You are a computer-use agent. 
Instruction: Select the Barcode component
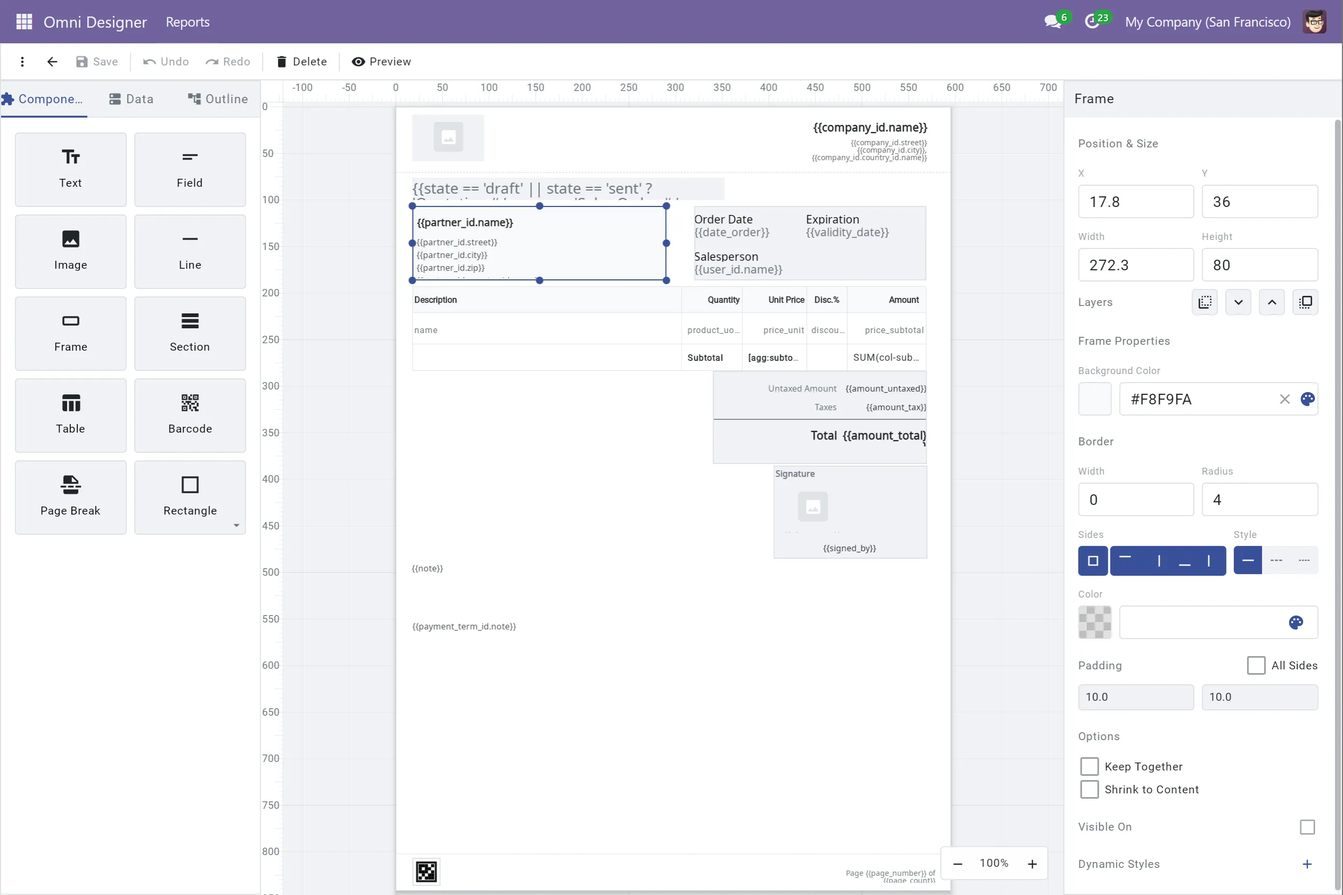(x=190, y=415)
